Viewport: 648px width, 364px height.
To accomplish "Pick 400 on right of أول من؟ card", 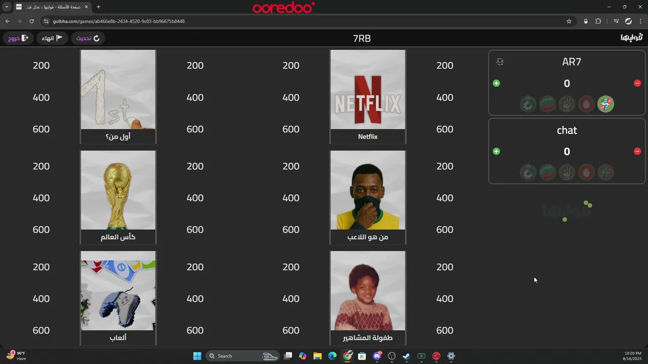I will 195,97.
